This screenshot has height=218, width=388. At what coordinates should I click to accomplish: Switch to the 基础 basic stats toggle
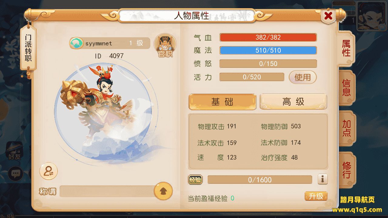click(x=222, y=102)
